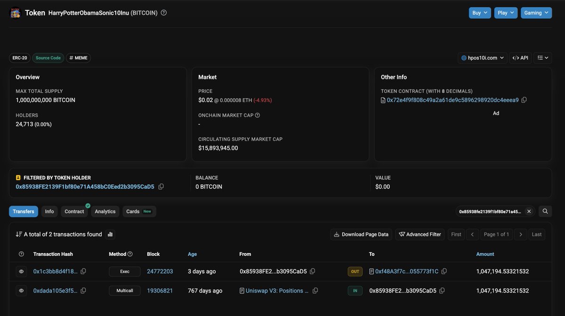
Task: Click the OUT direction badge
Action: (355, 271)
